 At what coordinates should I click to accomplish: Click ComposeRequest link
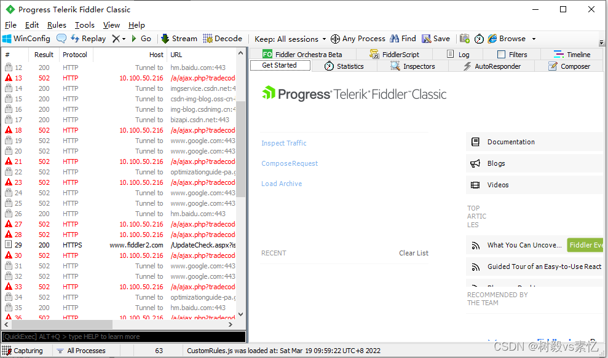[x=290, y=163]
